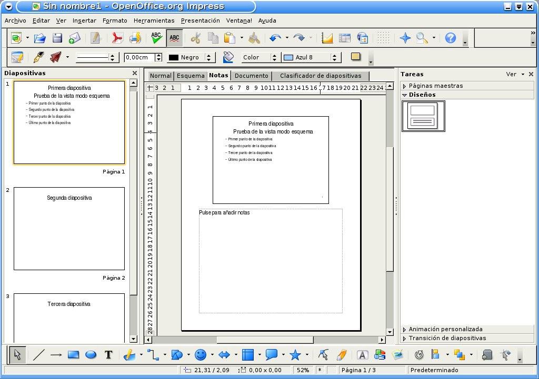Image resolution: width=539 pixels, height=379 pixels.
Task: Expand Animación personalizada section
Action: coord(467,329)
